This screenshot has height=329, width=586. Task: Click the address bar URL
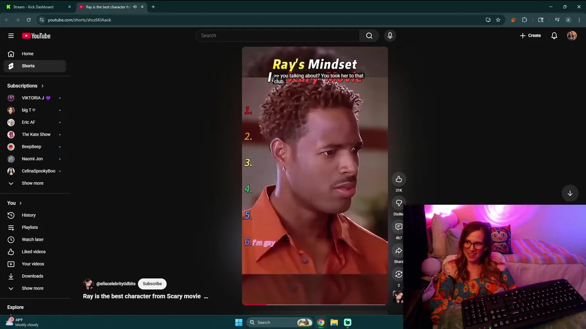[80, 20]
